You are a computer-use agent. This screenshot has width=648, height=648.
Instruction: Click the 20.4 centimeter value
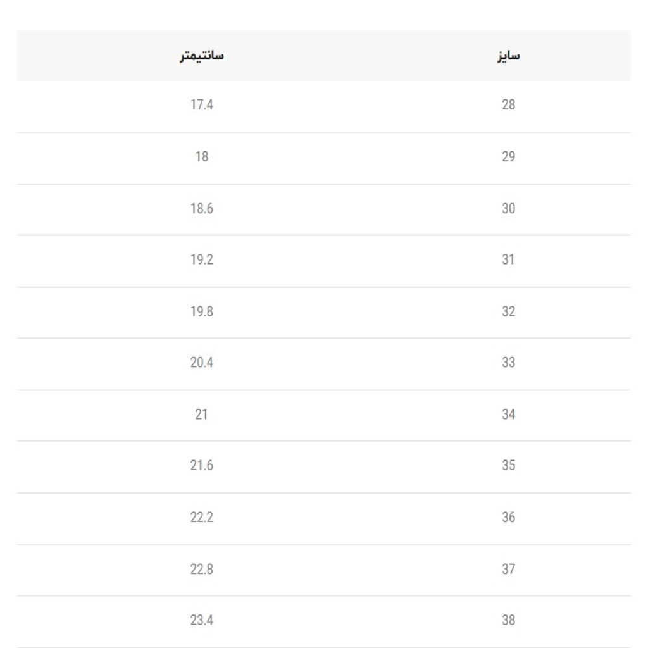click(x=202, y=363)
